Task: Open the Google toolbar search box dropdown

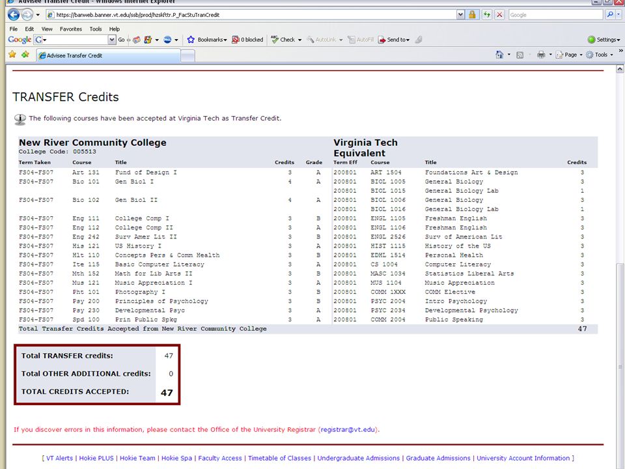Action: tap(111, 40)
